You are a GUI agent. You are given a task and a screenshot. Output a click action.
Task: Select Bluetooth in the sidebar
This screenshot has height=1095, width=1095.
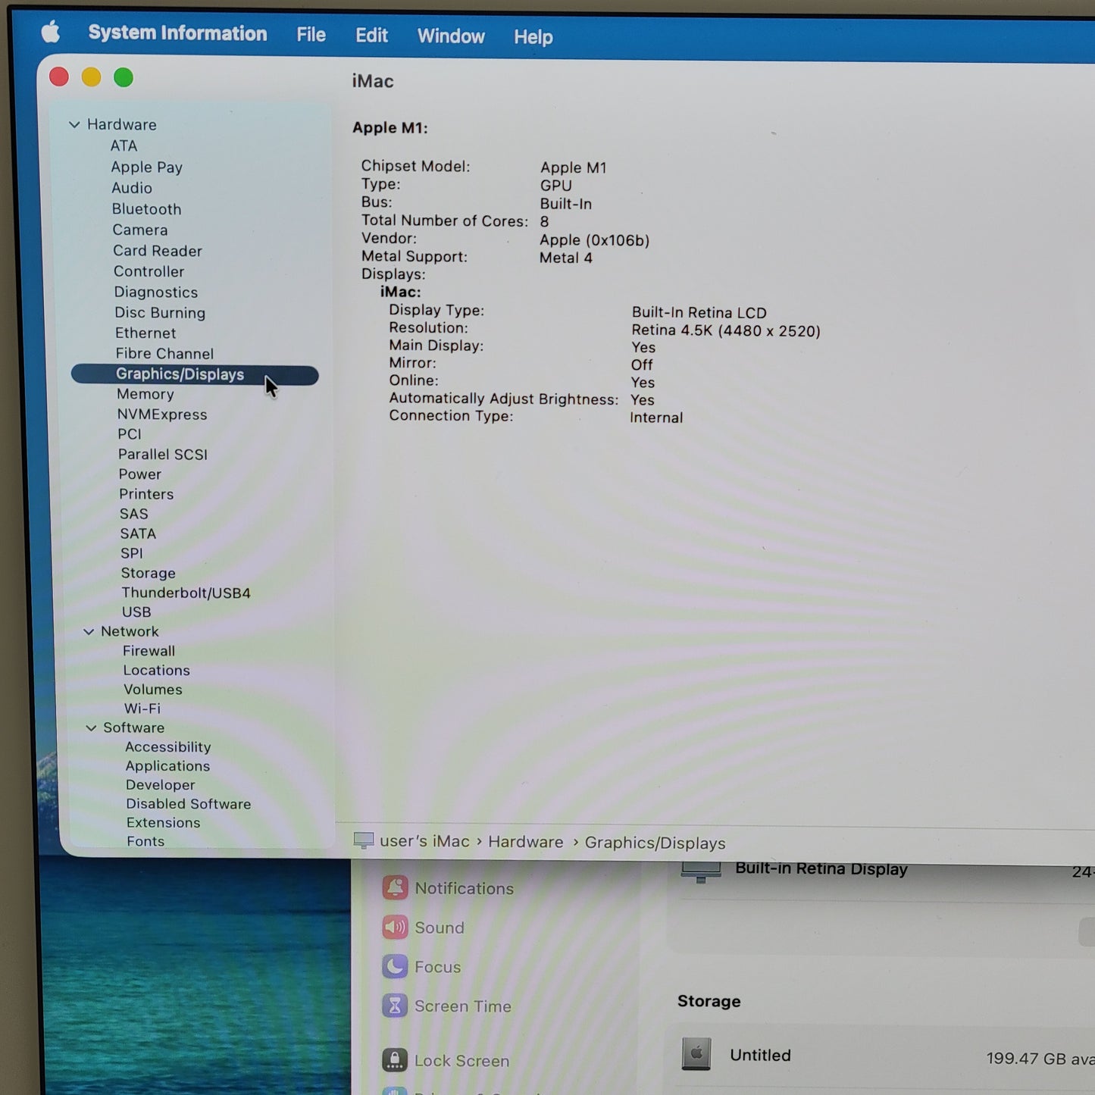(x=146, y=209)
